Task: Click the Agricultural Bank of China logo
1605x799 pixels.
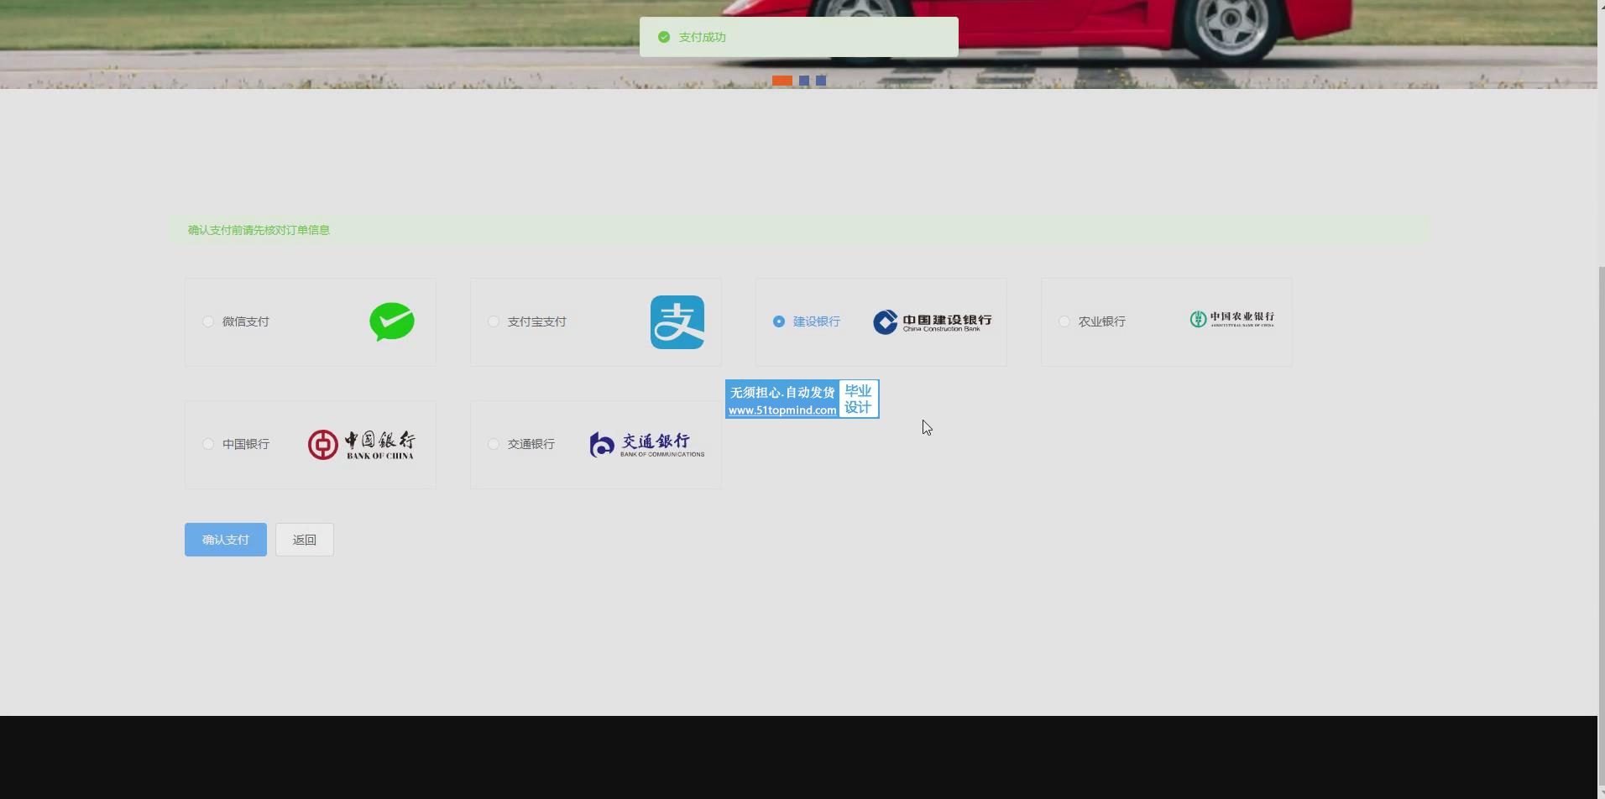Action: point(1232,319)
